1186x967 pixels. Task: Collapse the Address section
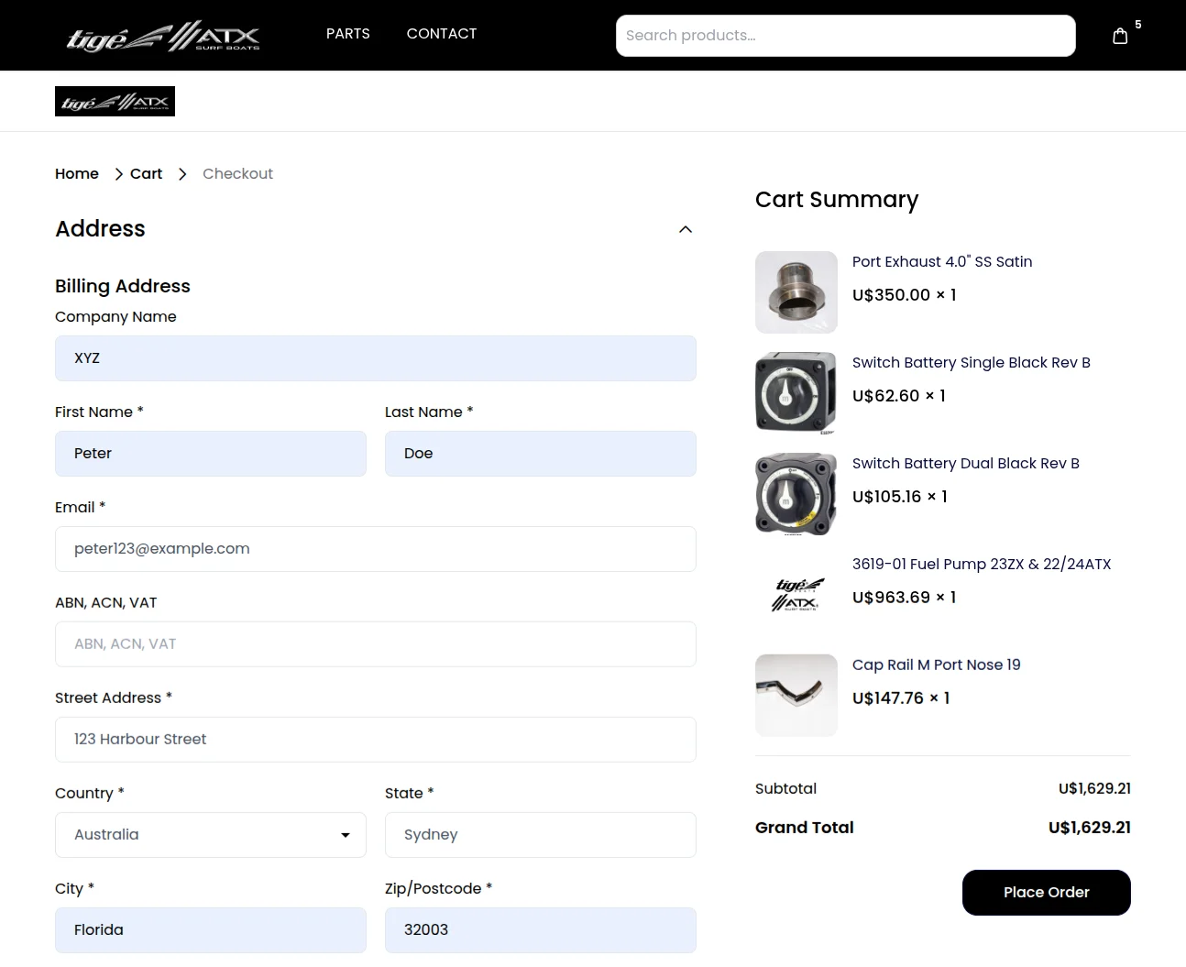coord(685,229)
